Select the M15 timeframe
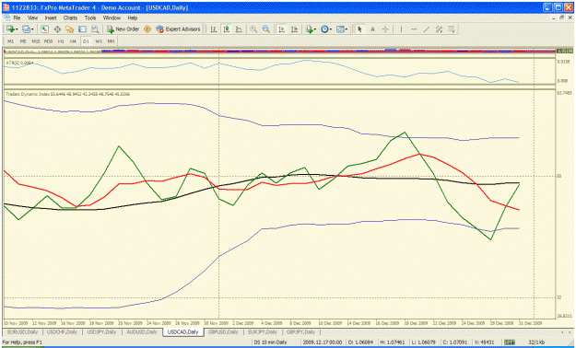Image resolution: width=576 pixels, height=348 pixels. 35,41
